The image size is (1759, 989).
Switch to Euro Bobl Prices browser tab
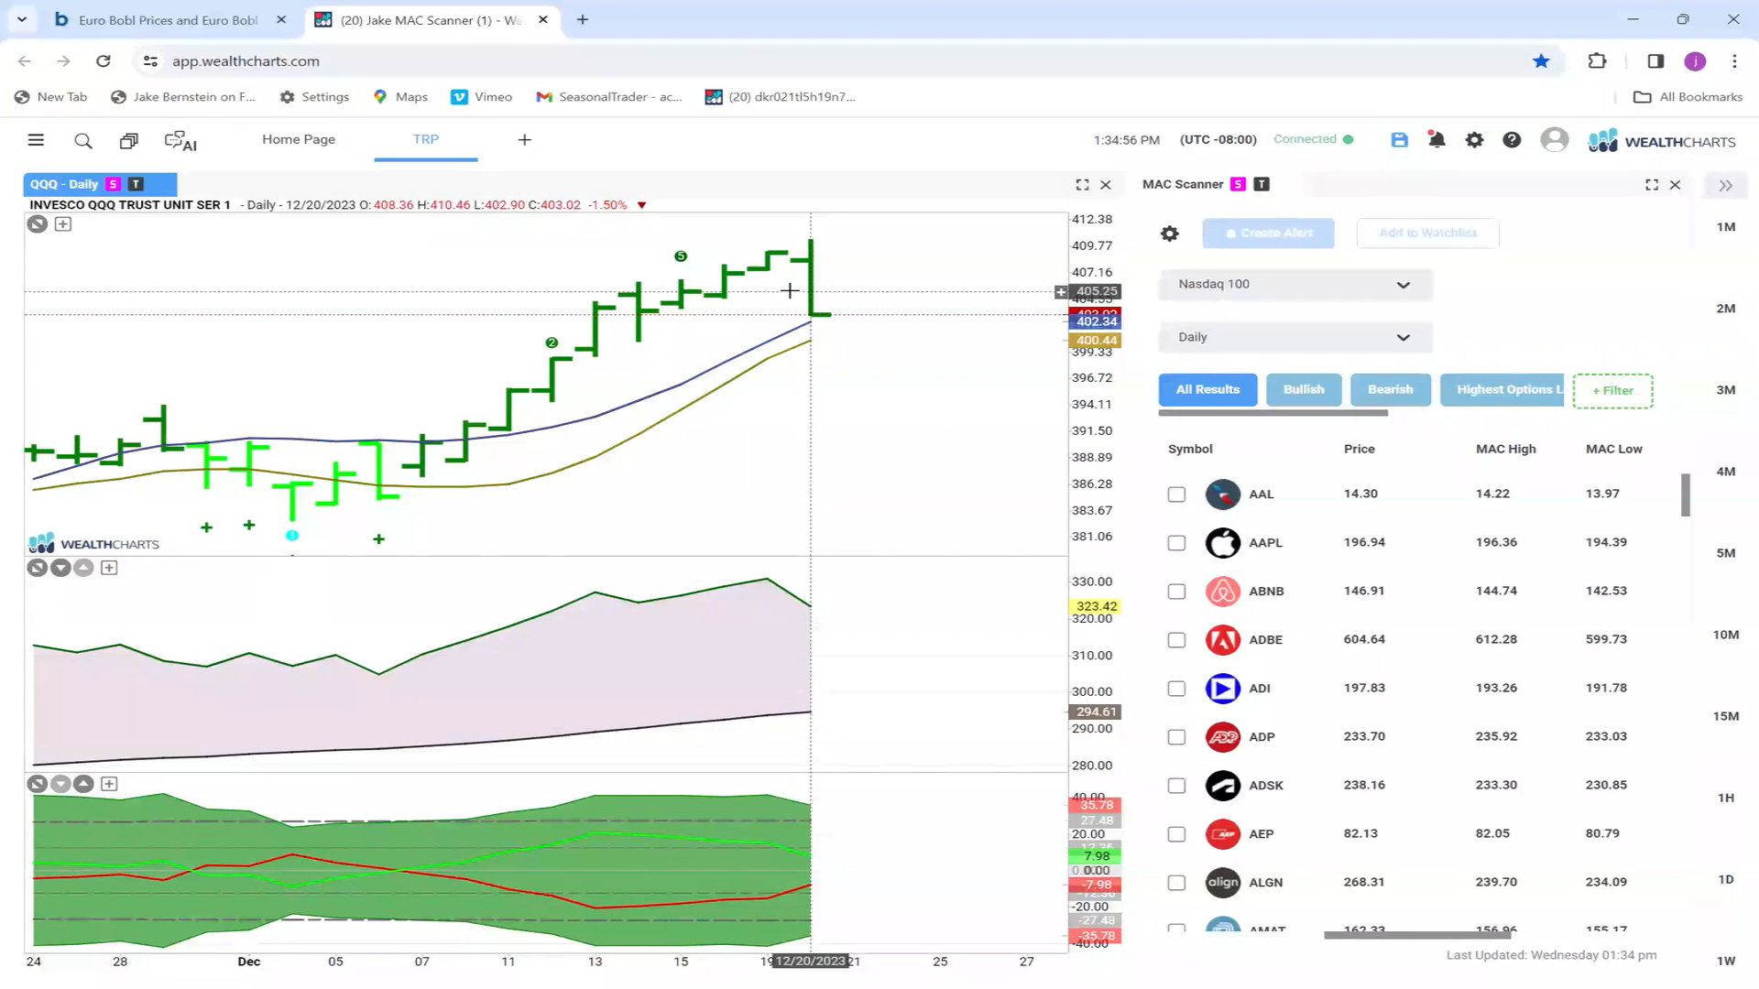[169, 19]
